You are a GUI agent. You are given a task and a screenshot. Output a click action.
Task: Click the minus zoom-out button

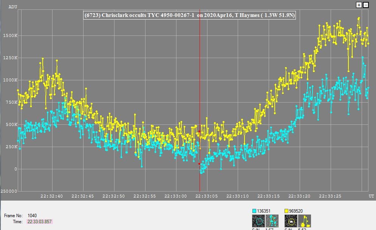pos(365,5)
